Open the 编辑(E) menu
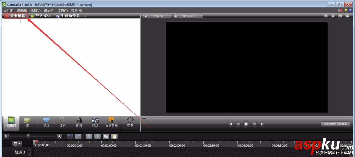This screenshot has width=355, height=157. coord(22,10)
